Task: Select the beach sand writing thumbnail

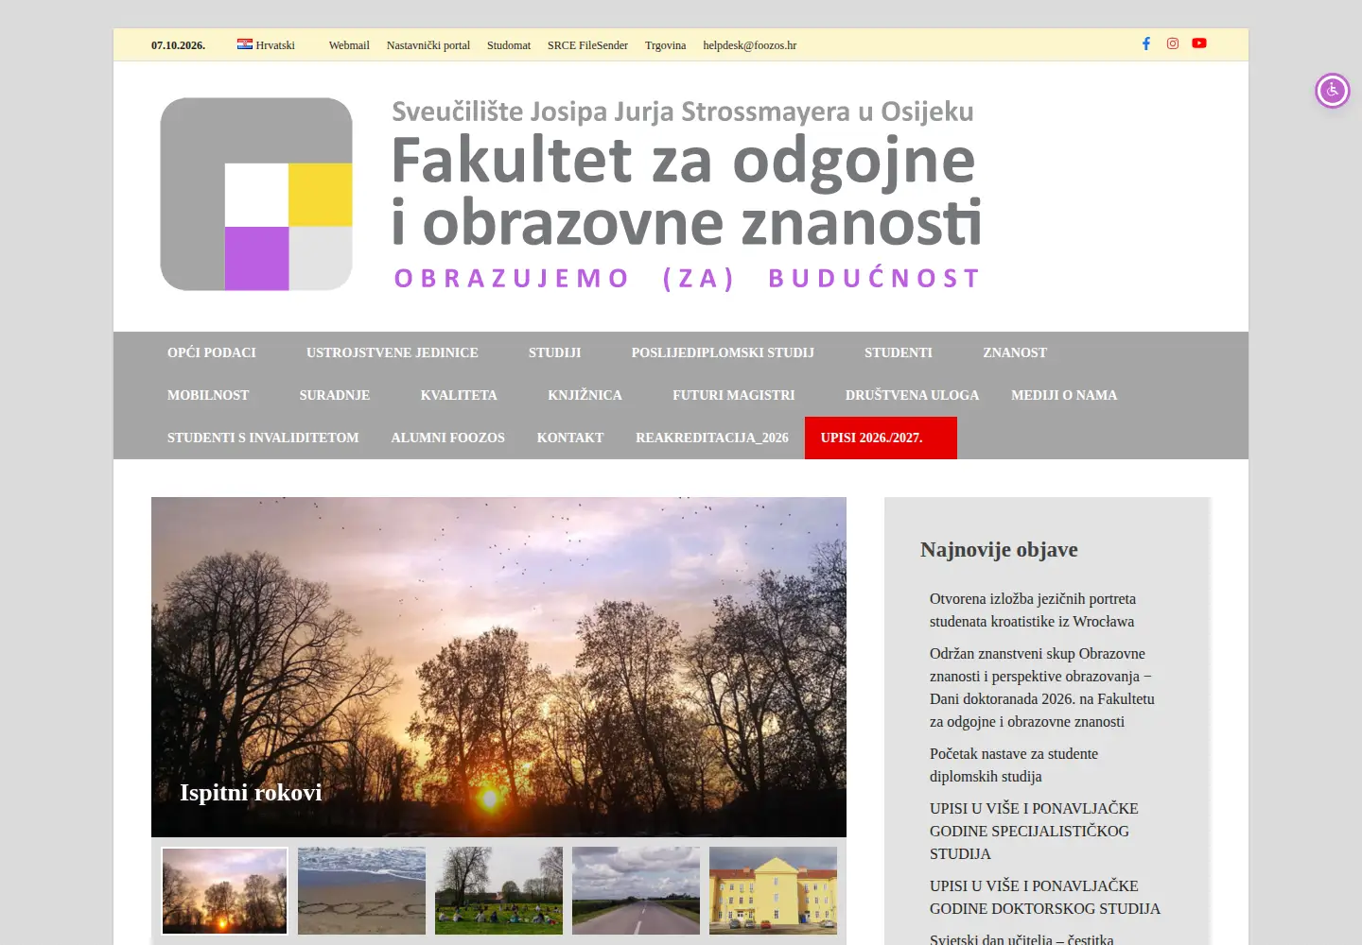Action: tap(361, 891)
